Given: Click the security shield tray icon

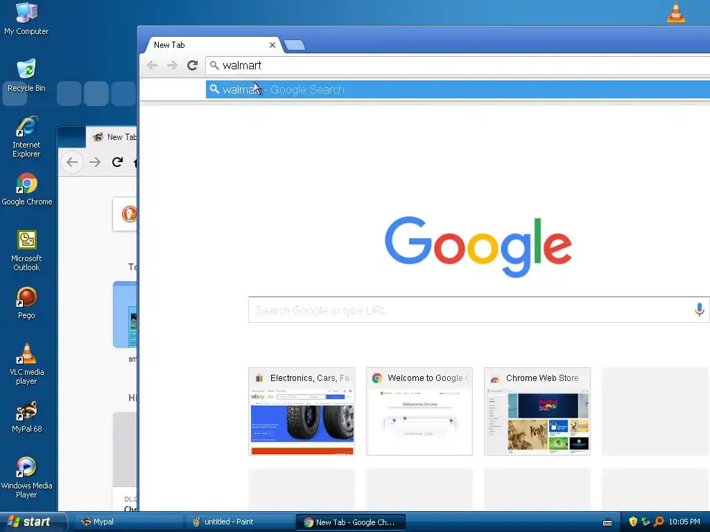Looking at the screenshot, I should [x=633, y=522].
